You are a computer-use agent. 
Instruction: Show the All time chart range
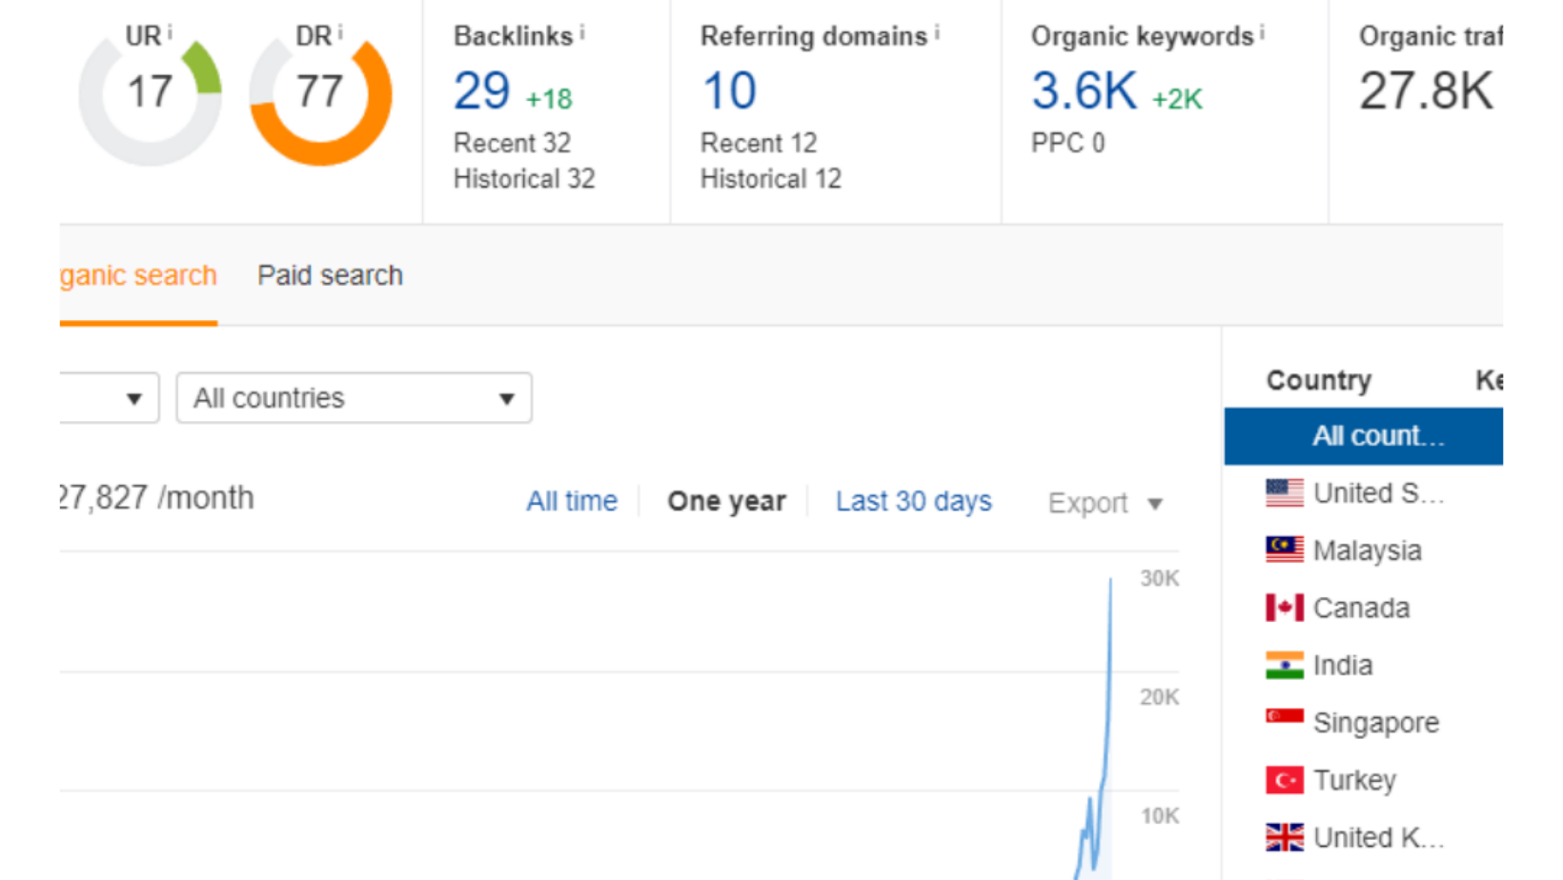pyautogui.click(x=572, y=501)
